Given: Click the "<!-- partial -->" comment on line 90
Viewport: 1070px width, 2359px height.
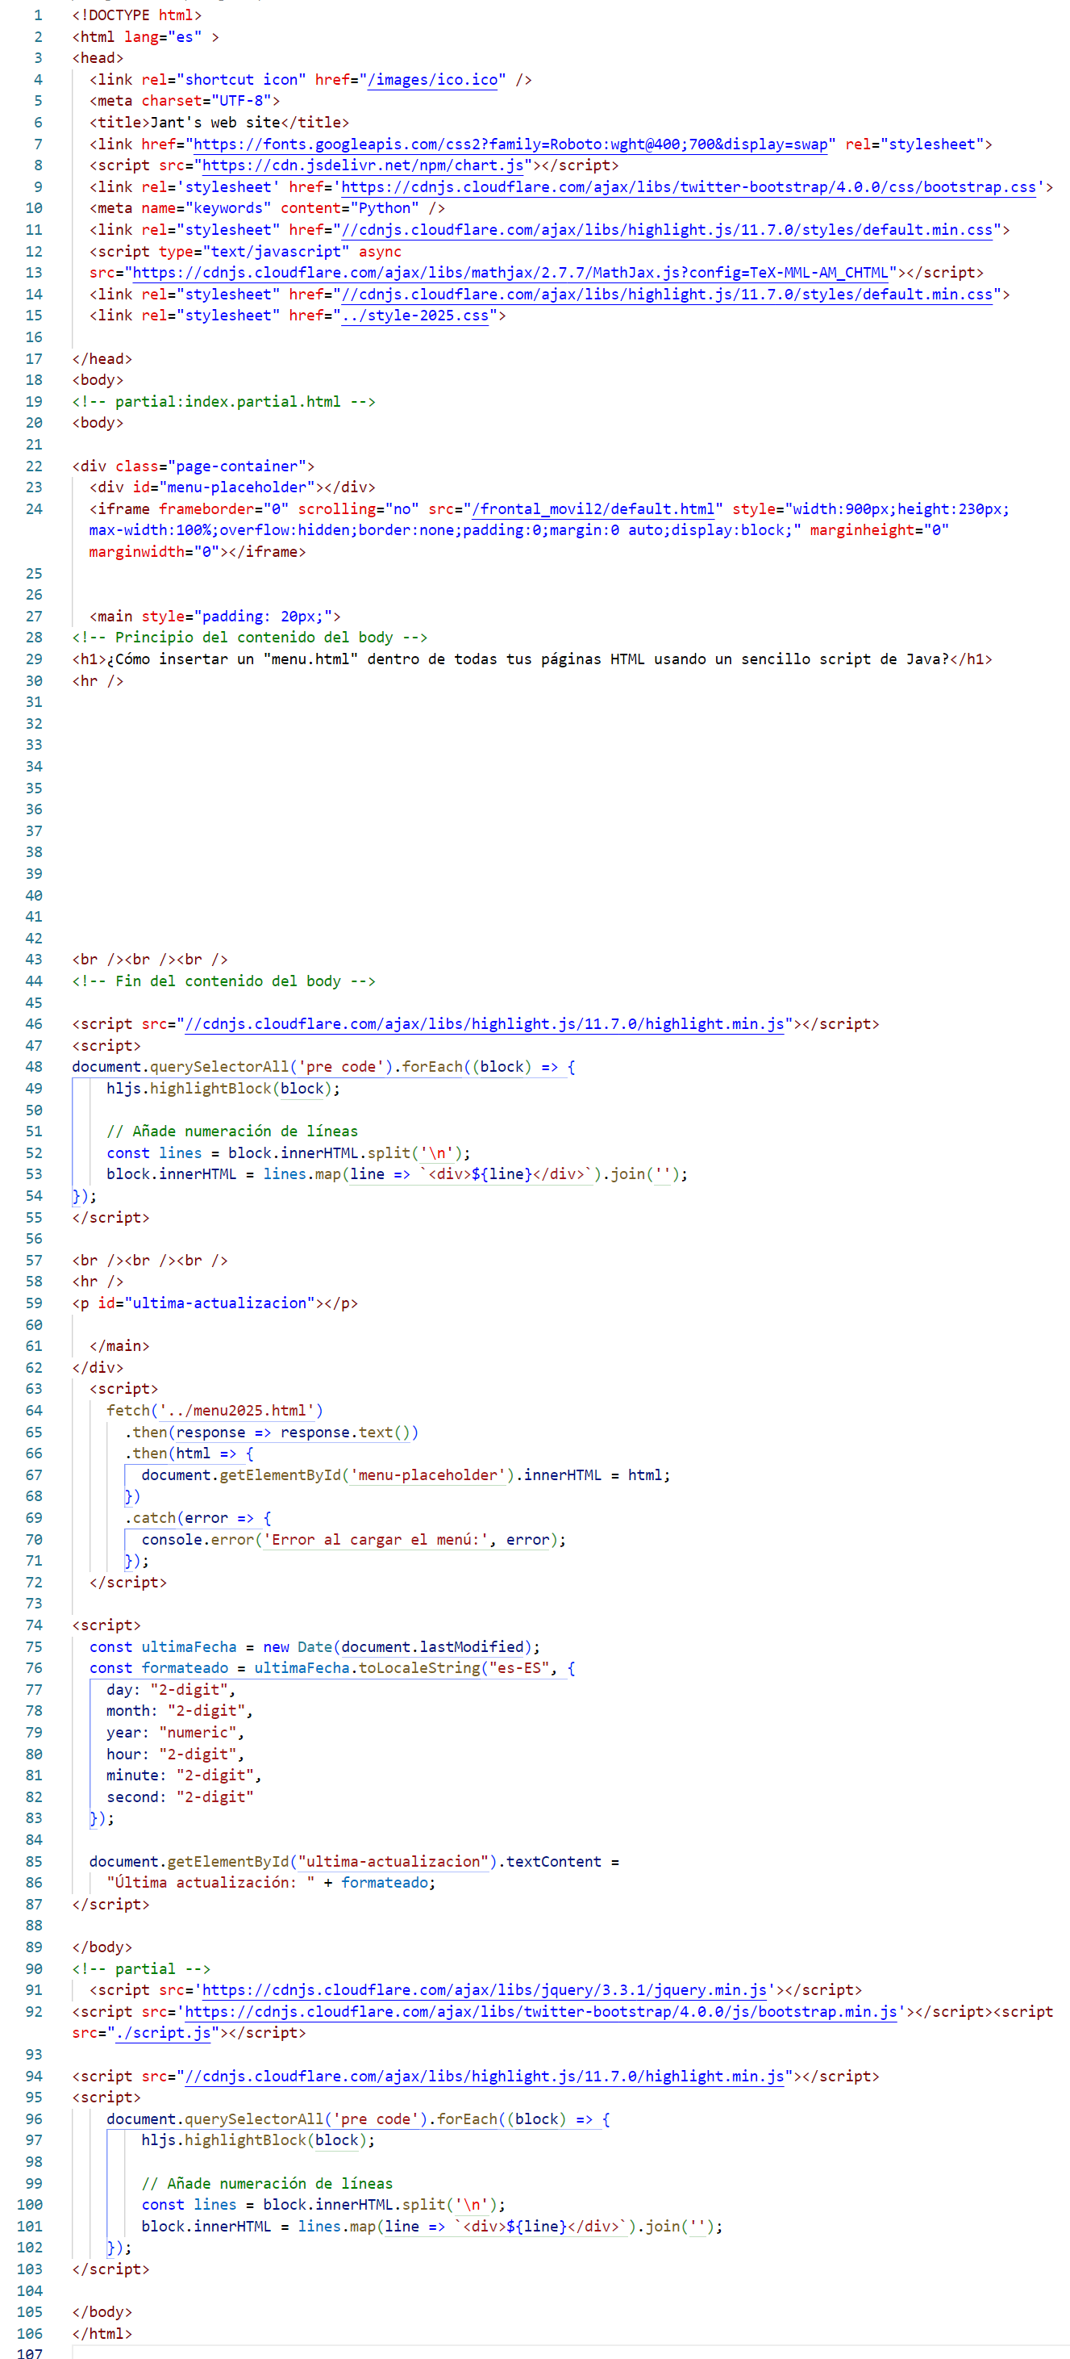Looking at the screenshot, I should [x=142, y=1969].
